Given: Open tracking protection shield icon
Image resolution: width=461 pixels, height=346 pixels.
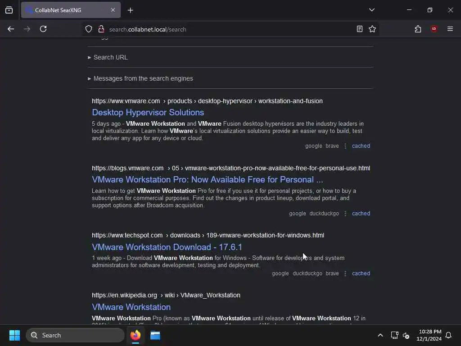Looking at the screenshot, I should click(89, 29).
